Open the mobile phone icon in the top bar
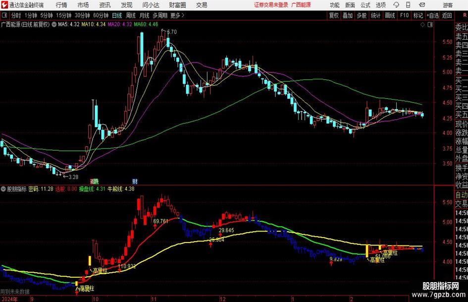This screenshot has height=302, width=468. click(408, 5)
